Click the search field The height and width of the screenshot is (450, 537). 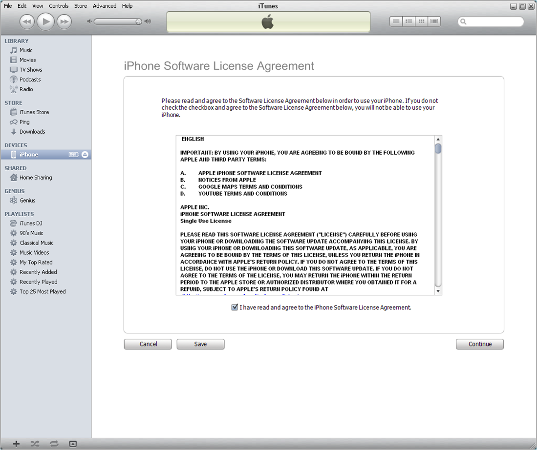[491, 21]
